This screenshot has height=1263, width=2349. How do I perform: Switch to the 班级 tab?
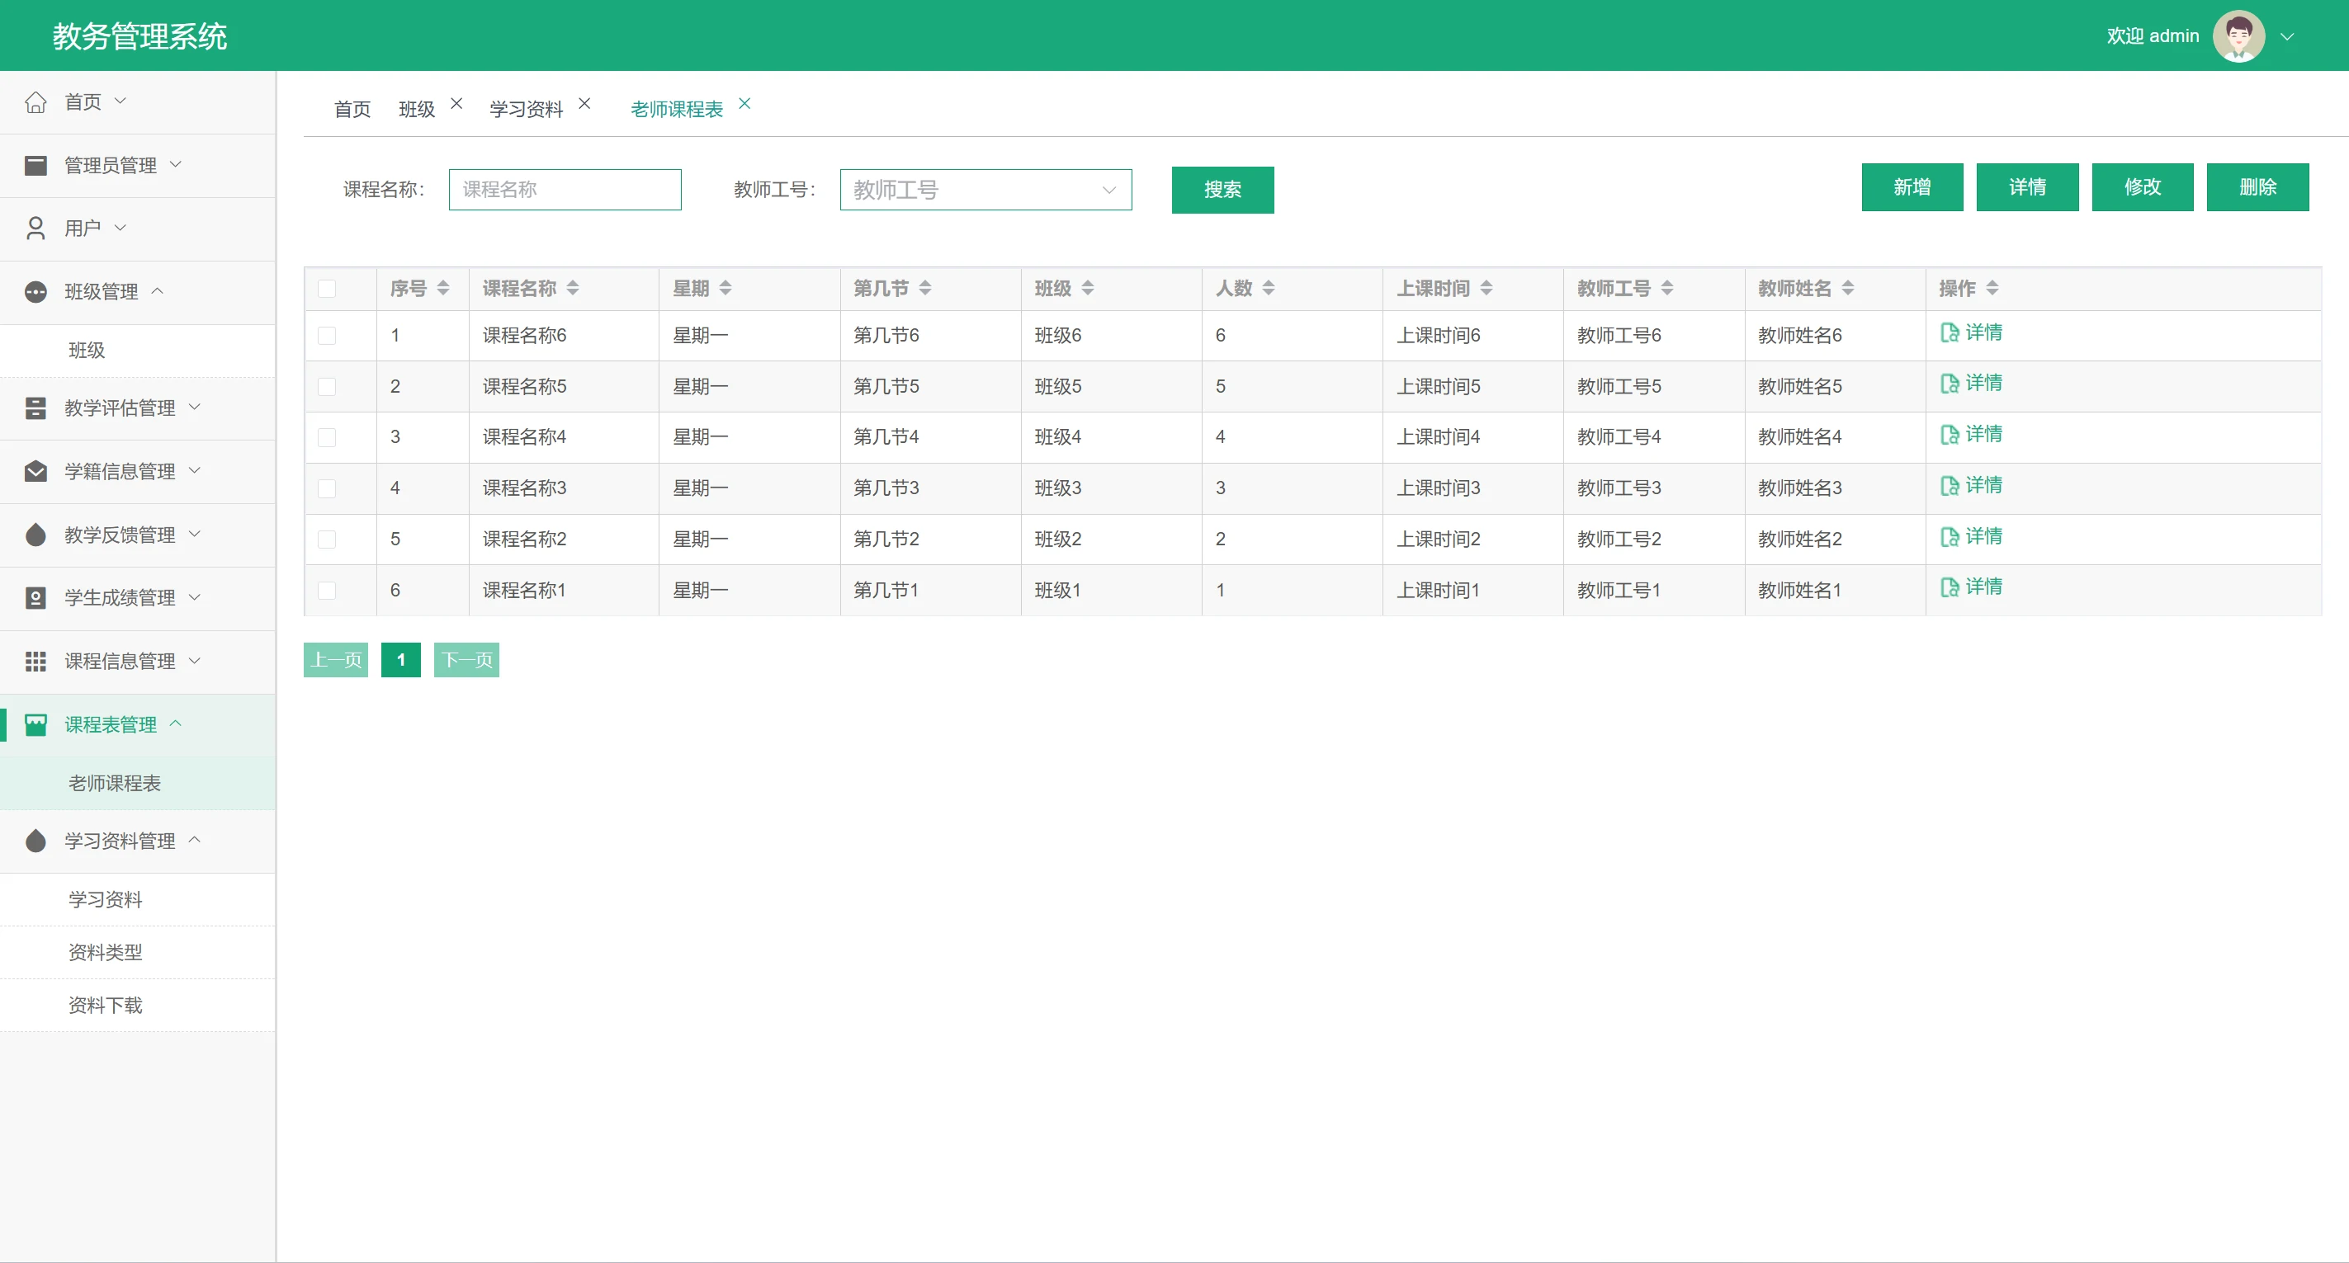417,110
